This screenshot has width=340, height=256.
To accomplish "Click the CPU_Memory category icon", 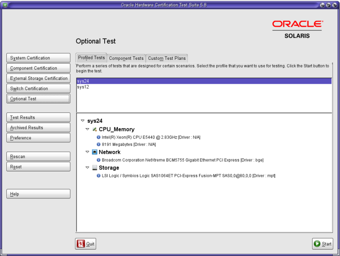I will 95,129.
